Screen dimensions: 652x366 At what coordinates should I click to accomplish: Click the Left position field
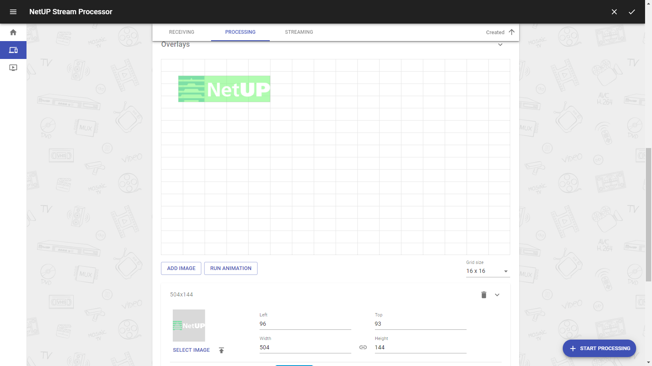[x=305, y=324]
